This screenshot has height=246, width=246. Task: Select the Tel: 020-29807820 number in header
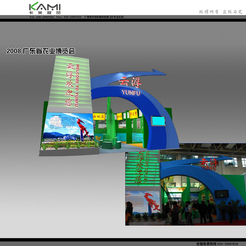[x=42, y=17]
